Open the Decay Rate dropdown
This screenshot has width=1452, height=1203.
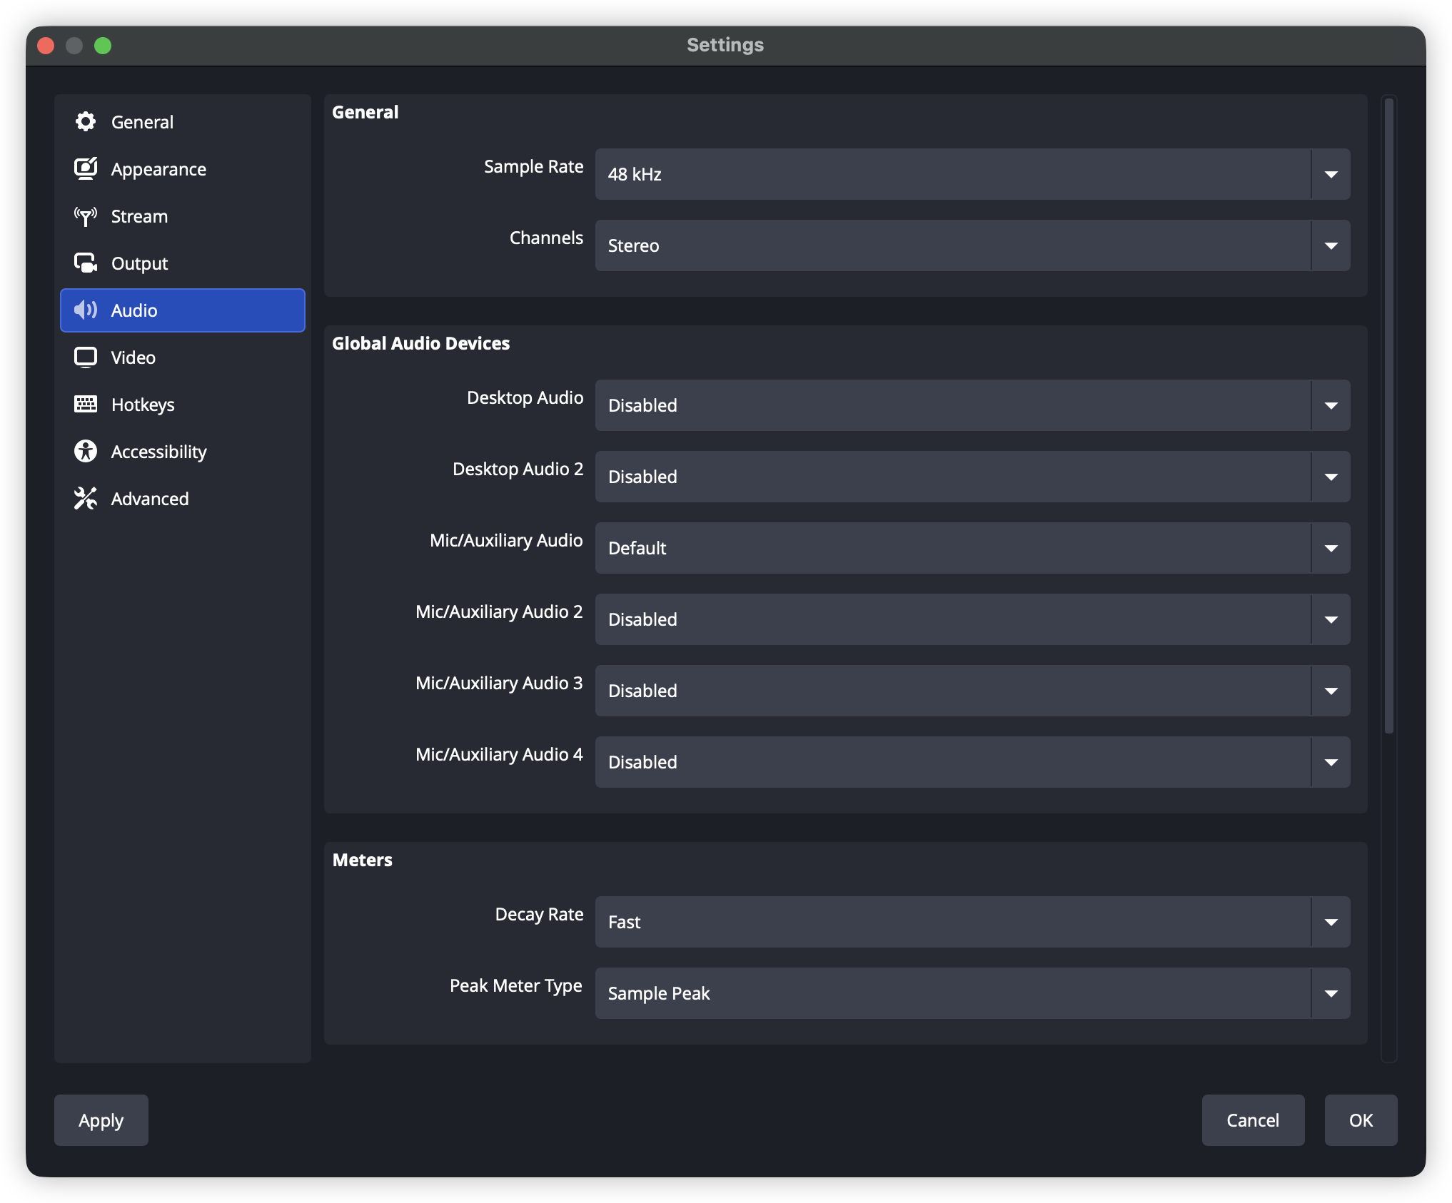[x=972, y=922]
